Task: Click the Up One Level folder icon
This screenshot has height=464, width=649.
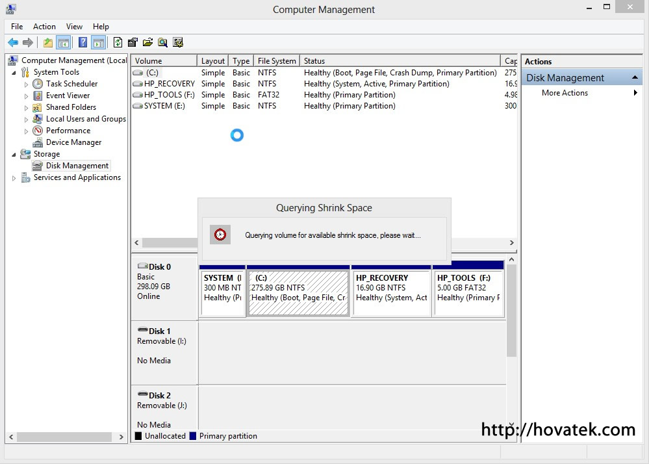Action: coord(47,42)
